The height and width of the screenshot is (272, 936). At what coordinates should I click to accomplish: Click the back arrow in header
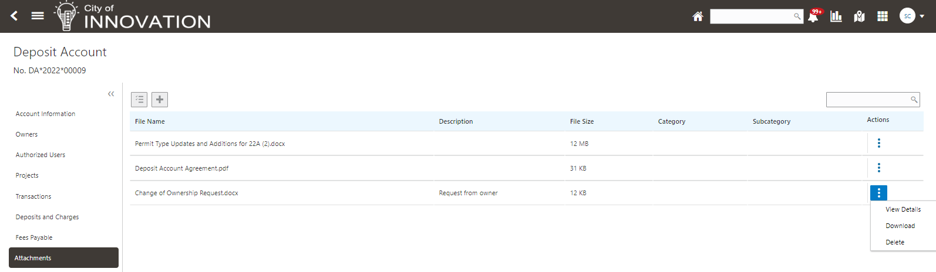[x=14, y=16]
